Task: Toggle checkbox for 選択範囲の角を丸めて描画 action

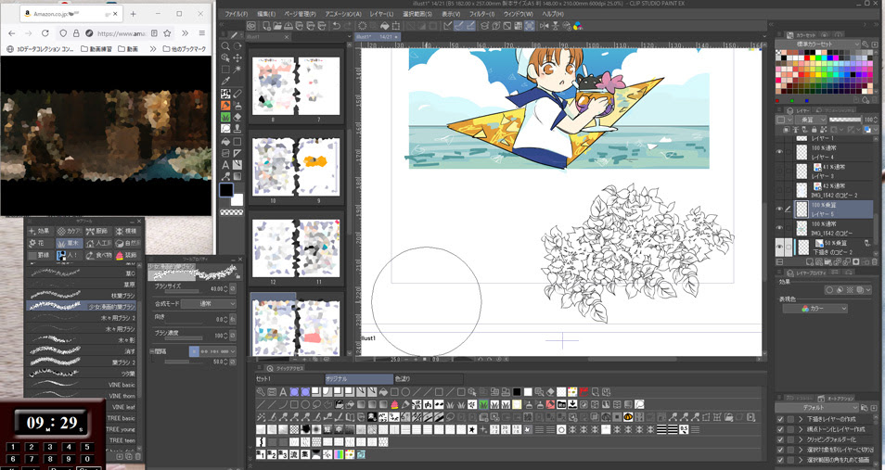Action: click(x=780, y=460)
